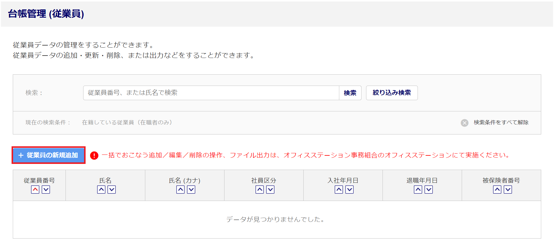Sort 退職年月日 column ascending

pos(418,190)
